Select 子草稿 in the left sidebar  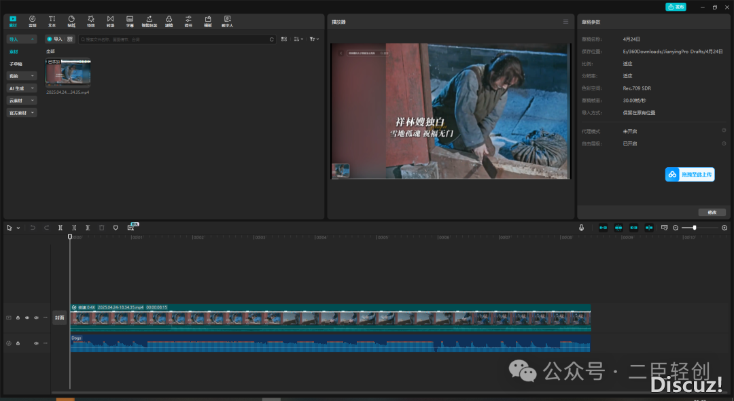(x=16, y=64)
